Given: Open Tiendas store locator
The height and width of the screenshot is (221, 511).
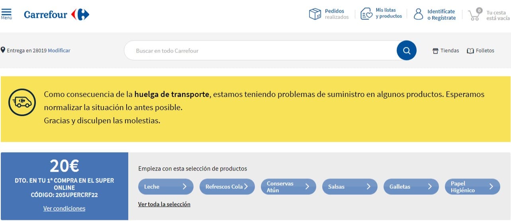Looking at the screenshot, I should (446, 50).
